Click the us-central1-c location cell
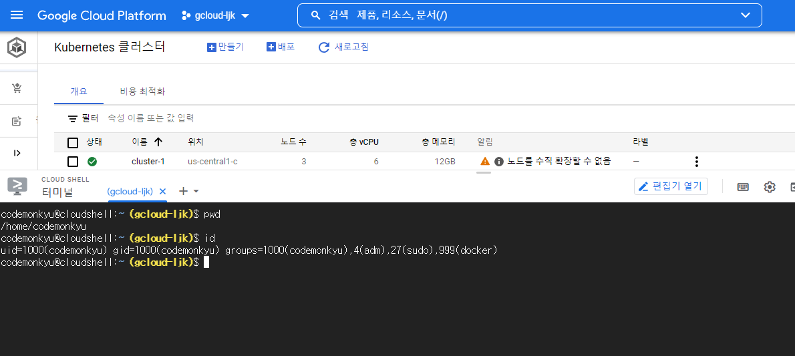 212,162
